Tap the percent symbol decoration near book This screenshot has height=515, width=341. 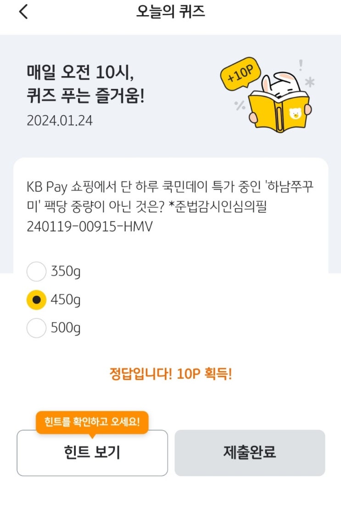point(240,105)
